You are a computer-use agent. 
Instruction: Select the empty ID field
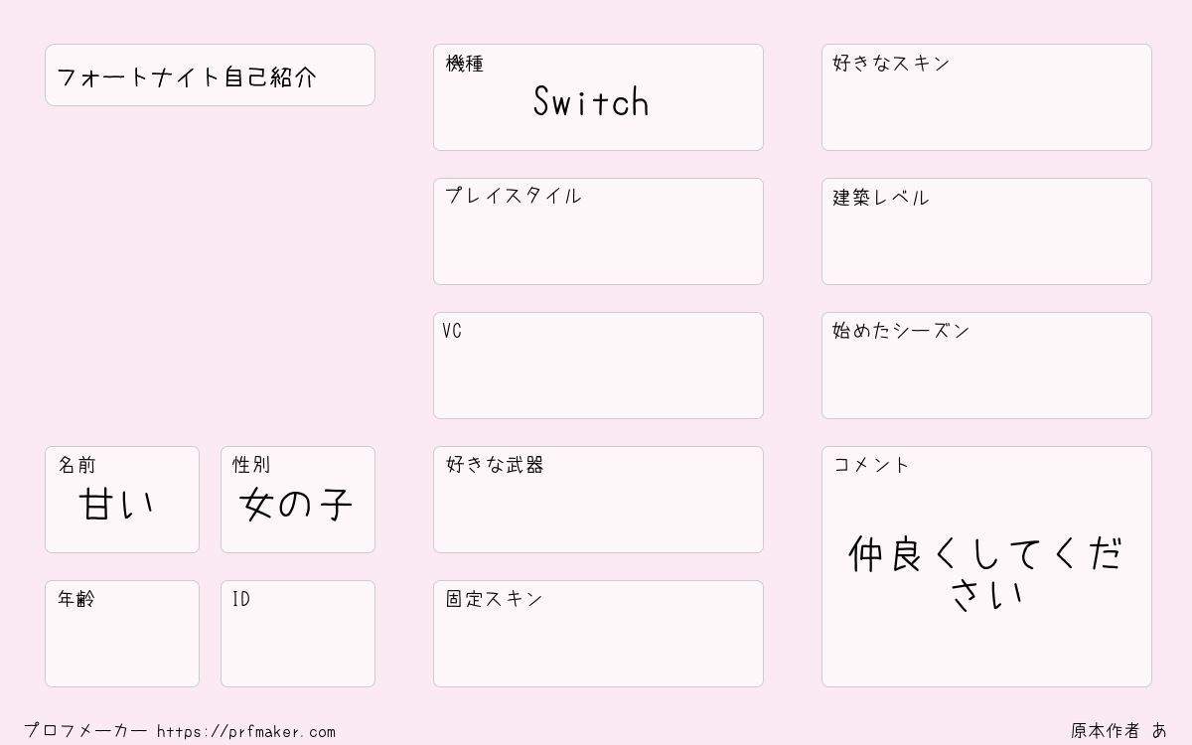point(298,634)
